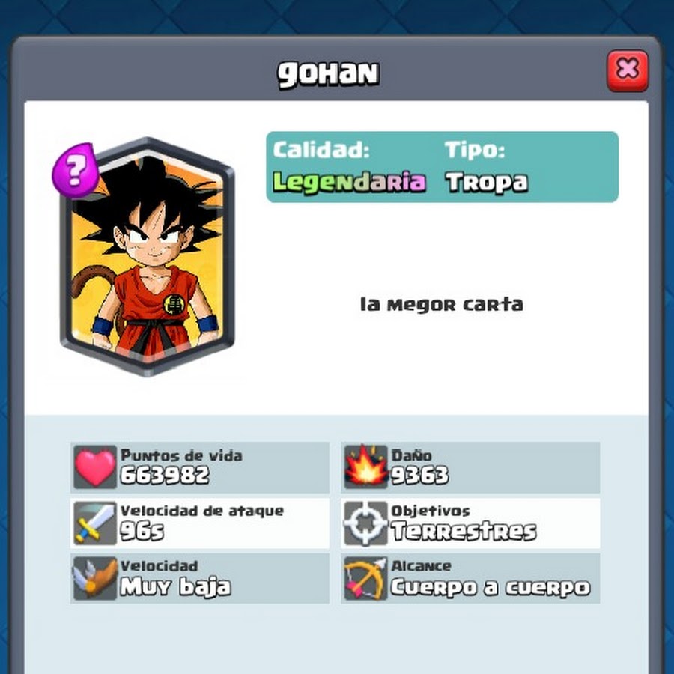Click the crosshair targets icon
This screenshot has height=674, width=674.
(365, 523)
